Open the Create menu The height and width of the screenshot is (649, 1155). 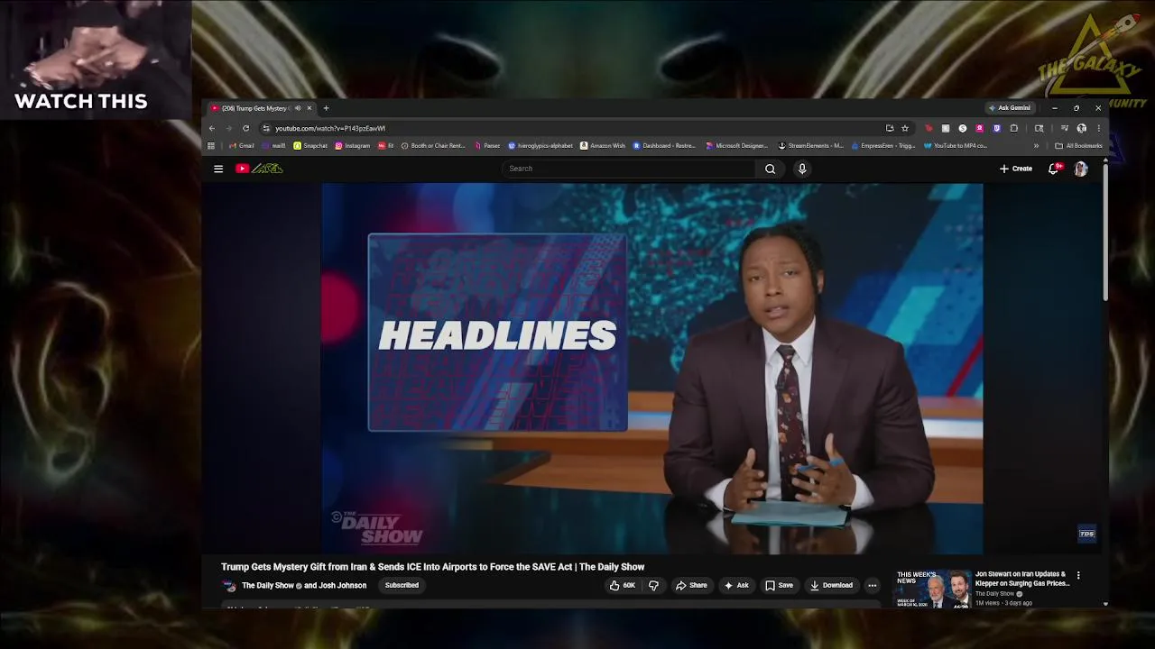click(x=1016, y=169)
